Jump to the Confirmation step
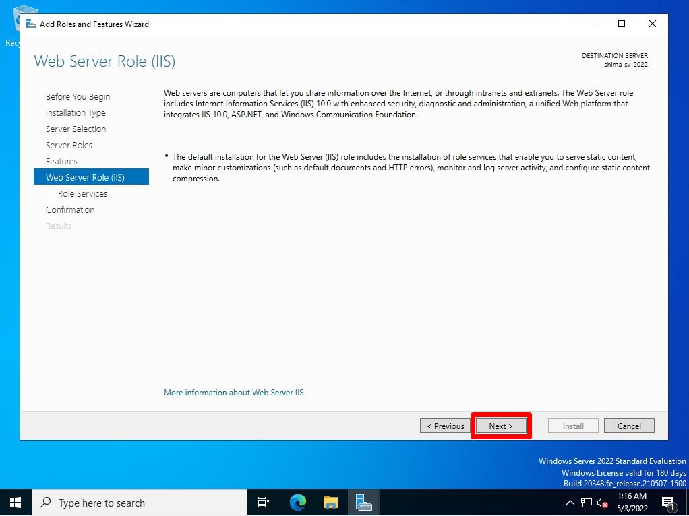Screen dimensions: 689x516 click(70, 210)
